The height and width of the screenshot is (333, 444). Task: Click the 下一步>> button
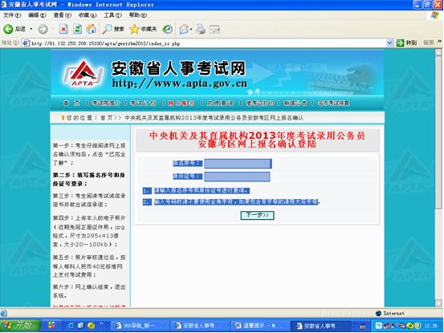click(x=257, y=215)
